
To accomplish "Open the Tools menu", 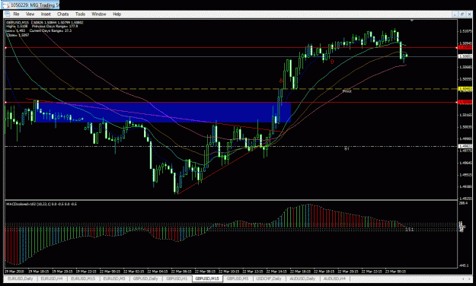I will (x=80, y=14).
